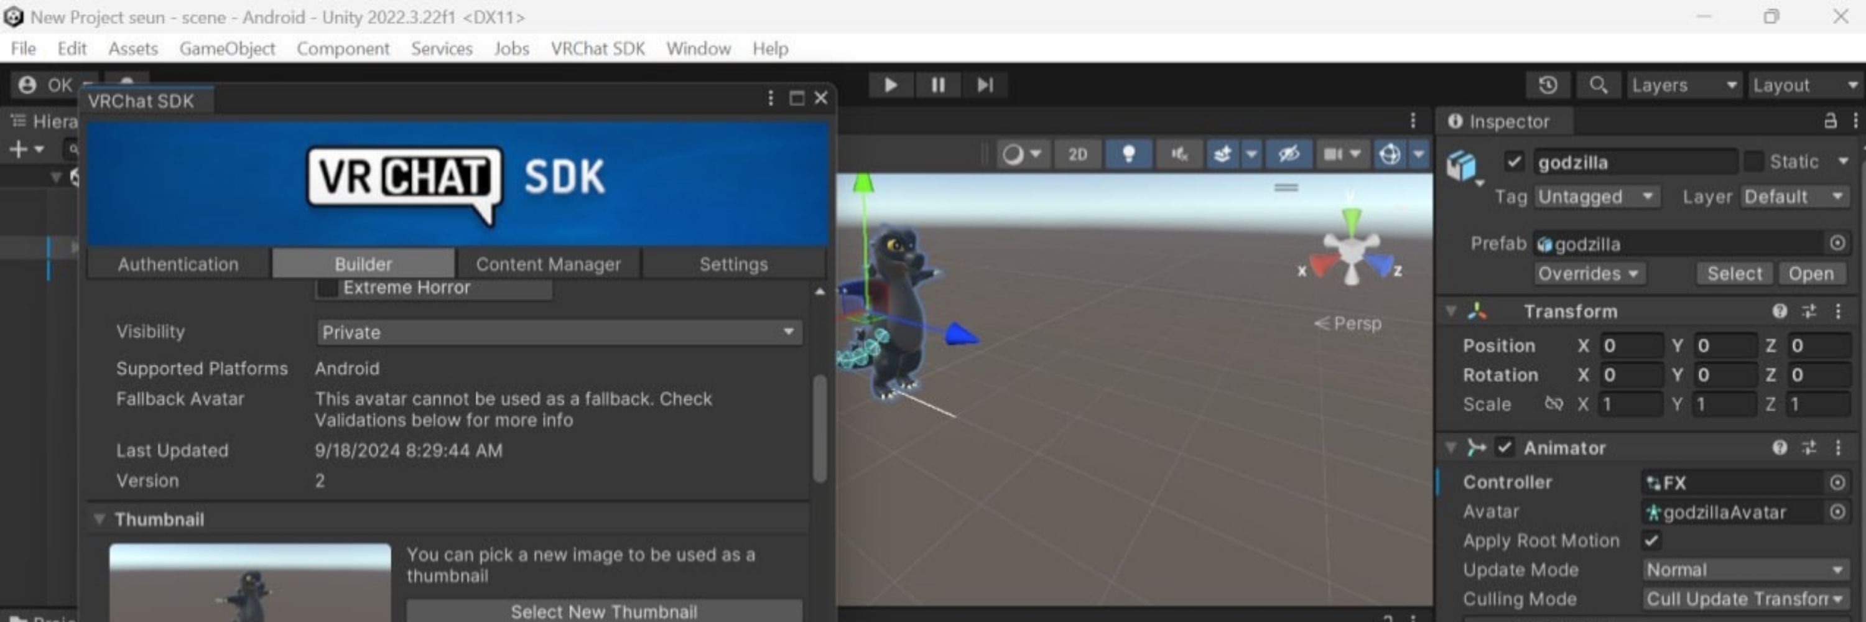Click the orientation gizmo blue Z axis cone
This screenshot has width=1866, height=622.
(1381, 266)
